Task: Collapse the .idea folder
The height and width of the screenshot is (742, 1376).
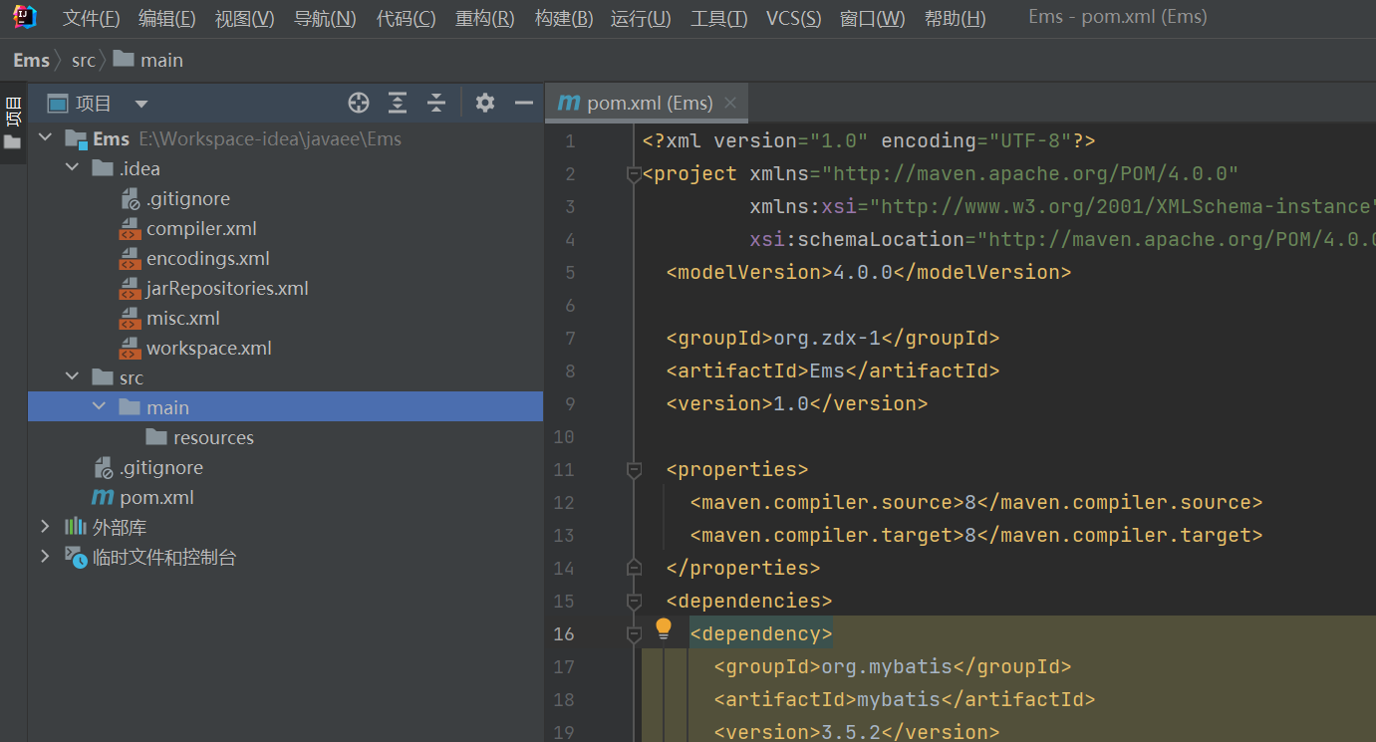Action: point(72,168)
